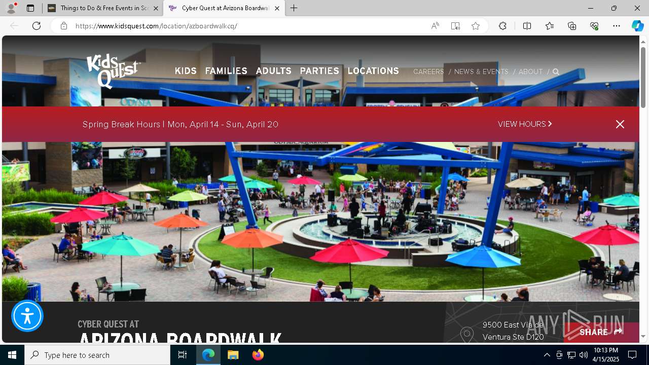Enter Immersive Reader
649x365 pixels.
(455, 26)
